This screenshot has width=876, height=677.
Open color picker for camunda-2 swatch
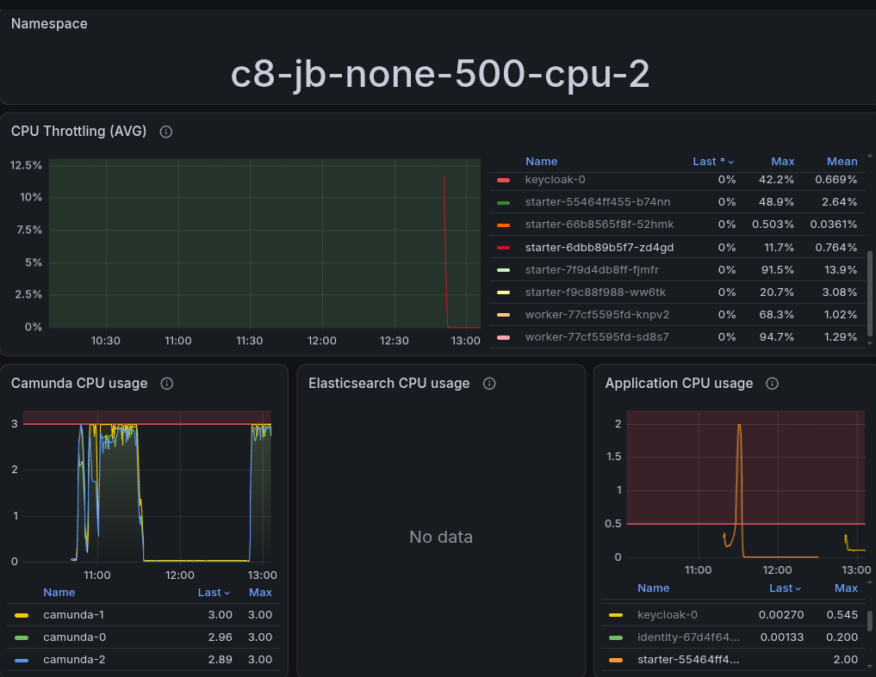click(x=22, y=661)
